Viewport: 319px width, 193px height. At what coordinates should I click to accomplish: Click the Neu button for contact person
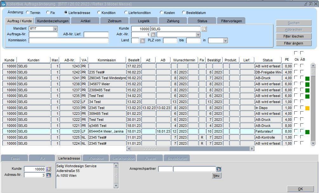click(x=216, y=176)
